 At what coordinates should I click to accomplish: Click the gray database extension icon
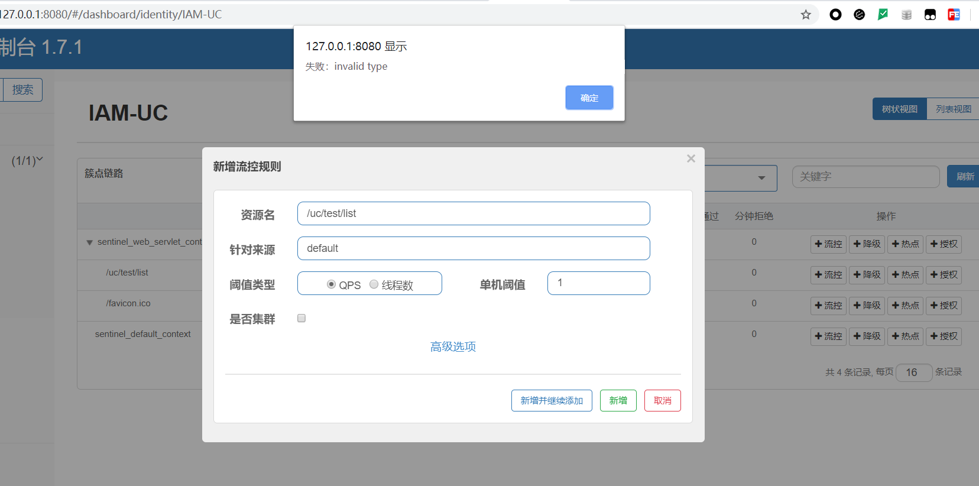coord(906,15)
